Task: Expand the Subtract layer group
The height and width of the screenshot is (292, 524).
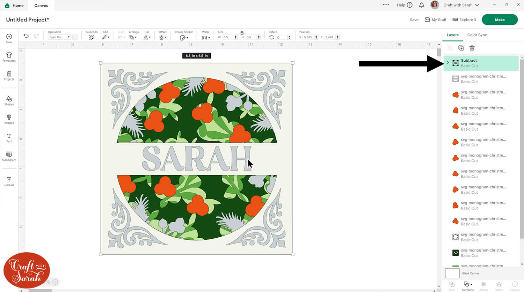Action: pos(448,63)
